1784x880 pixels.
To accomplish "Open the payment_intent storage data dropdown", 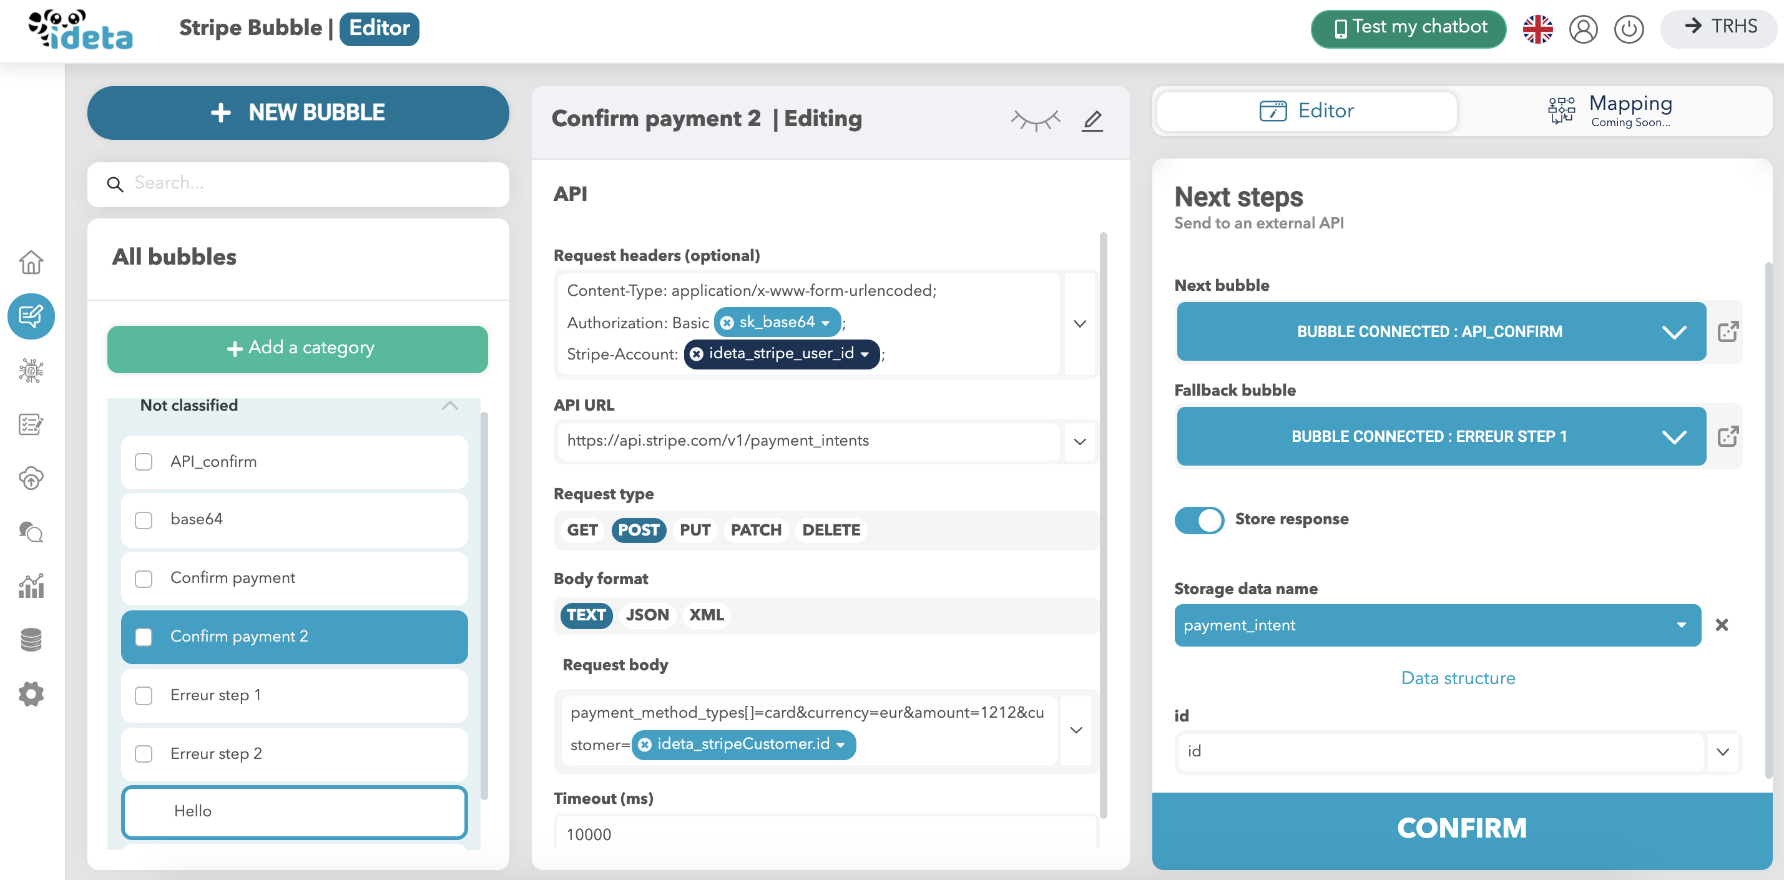I will 1681,625.
